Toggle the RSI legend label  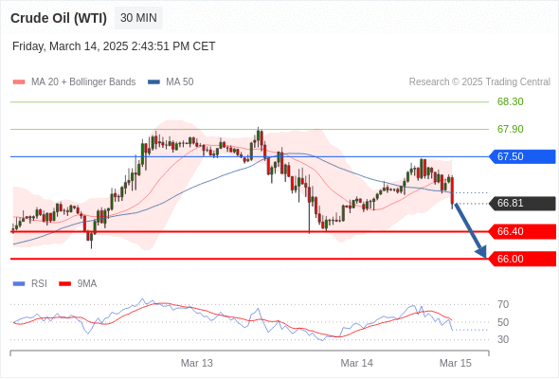tap(39, 284)
